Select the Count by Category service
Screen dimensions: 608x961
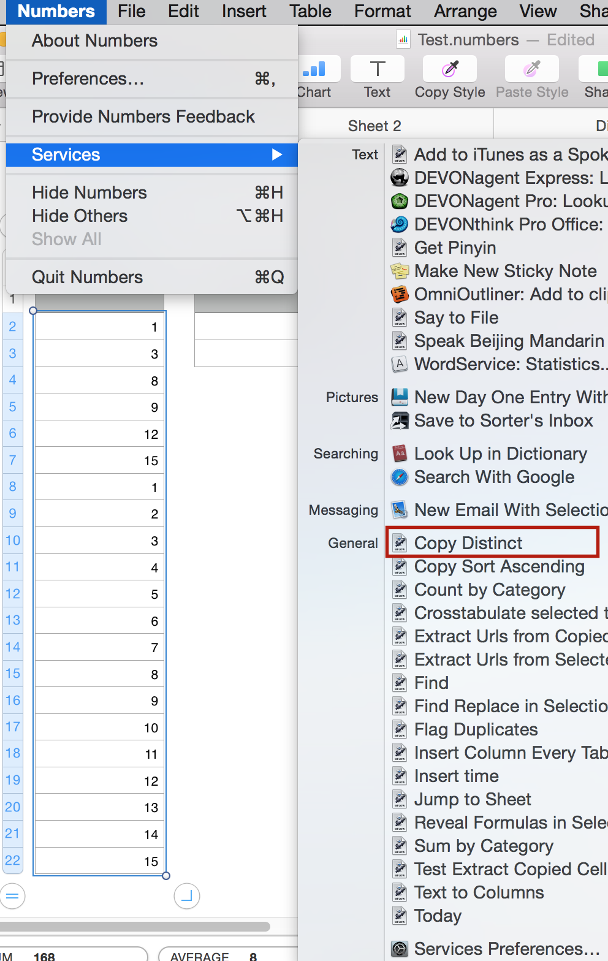(x=490, y=590)
